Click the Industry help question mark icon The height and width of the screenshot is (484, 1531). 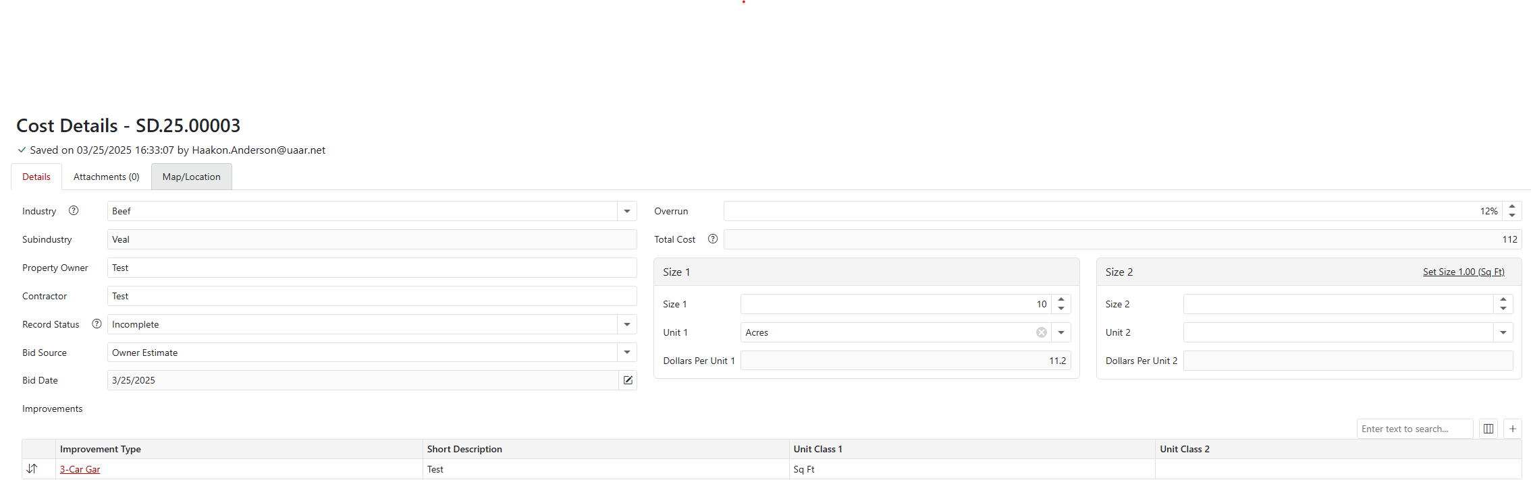(74, 211)
